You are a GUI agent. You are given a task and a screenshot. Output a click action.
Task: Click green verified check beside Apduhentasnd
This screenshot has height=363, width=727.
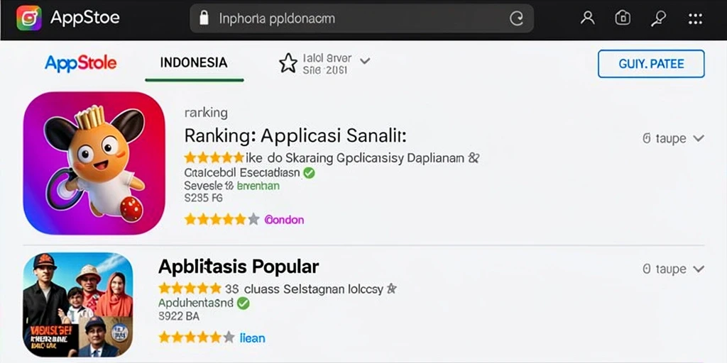(x=243, y=303)
